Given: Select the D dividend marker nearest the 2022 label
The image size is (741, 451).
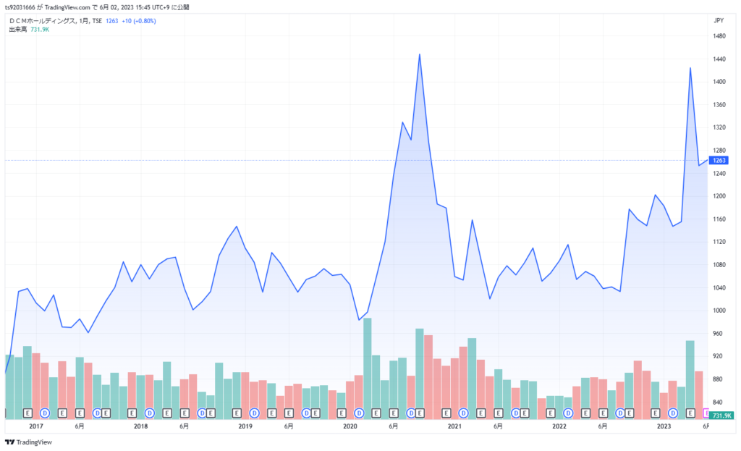Looking at the screenshot, I should click(568, 413).
